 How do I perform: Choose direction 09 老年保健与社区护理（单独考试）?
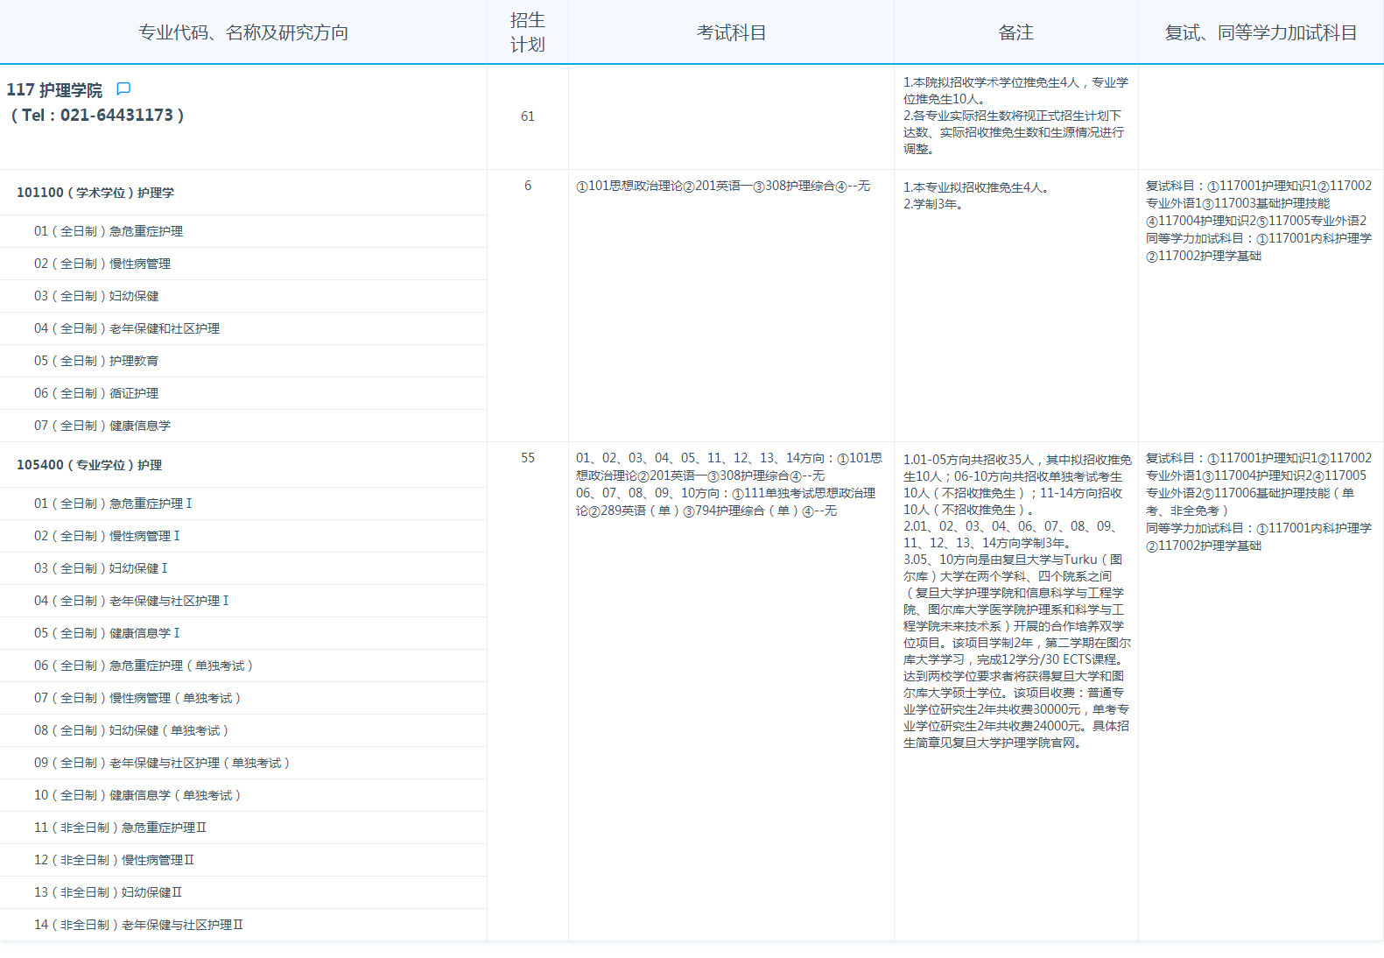[x=162, y=763]
